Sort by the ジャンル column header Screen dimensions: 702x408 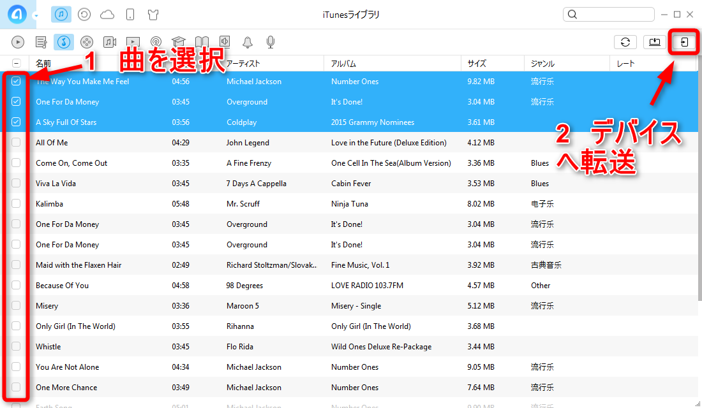542,64
